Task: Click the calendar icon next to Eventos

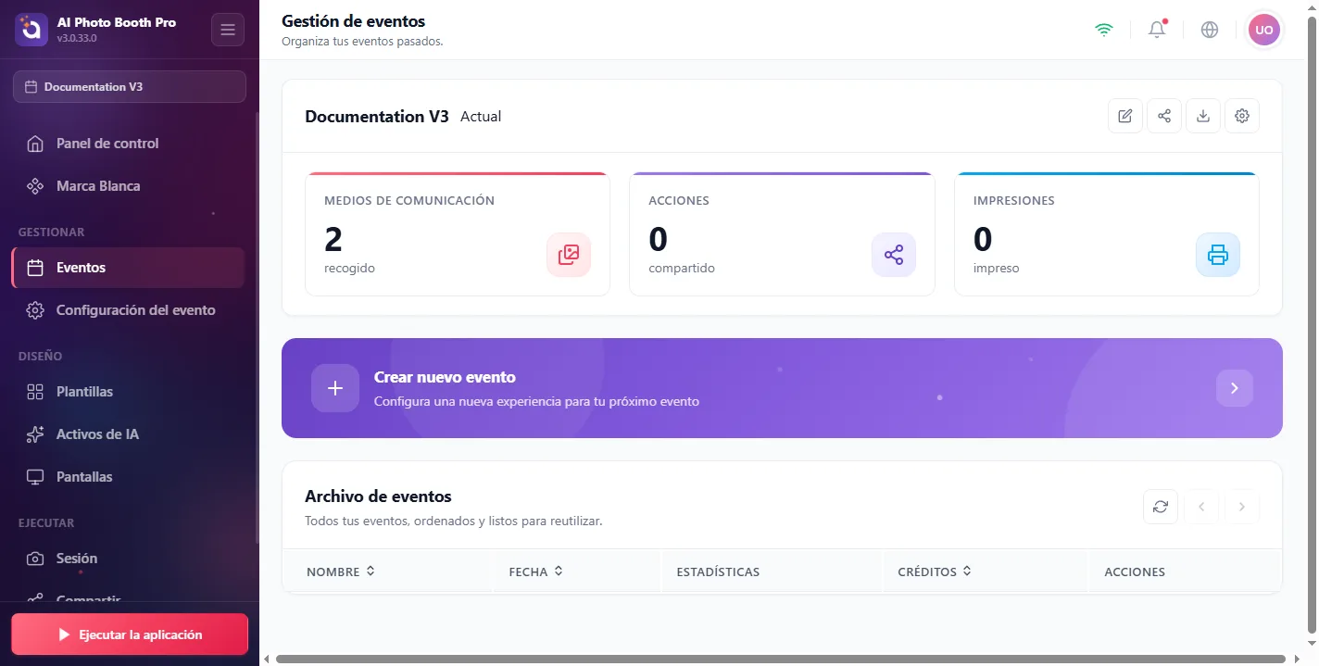Action: pos(35,268)
